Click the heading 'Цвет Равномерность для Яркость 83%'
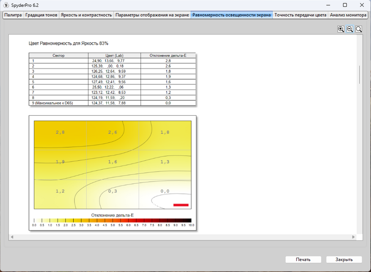Image resolution: width=371 pixels, height=272 pixels. tap(69, 43)
